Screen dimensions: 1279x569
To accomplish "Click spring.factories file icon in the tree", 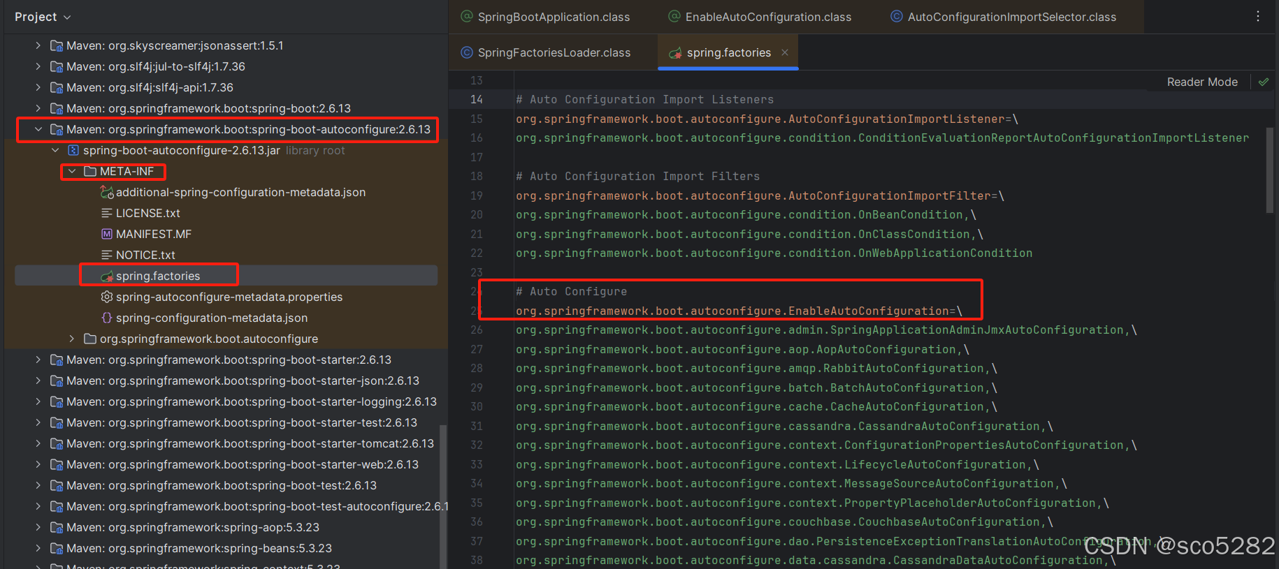I will click(107, 276).
